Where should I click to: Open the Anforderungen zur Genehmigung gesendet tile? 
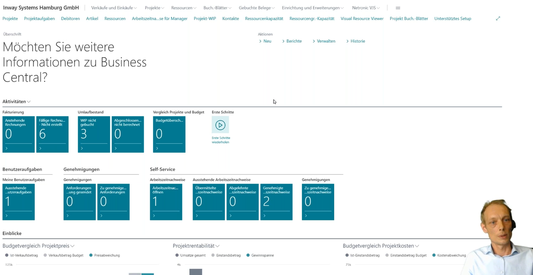coord(80,202)
